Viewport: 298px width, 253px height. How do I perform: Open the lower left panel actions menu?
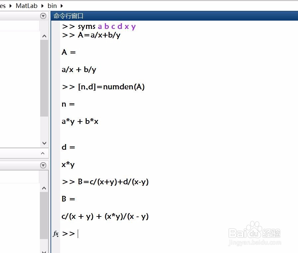[43, 165]
